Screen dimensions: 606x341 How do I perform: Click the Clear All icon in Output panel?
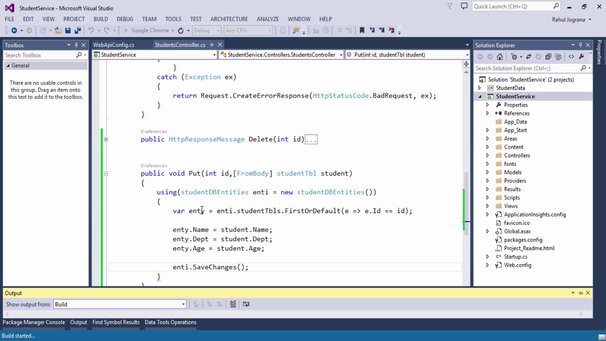pyautogui.click(x=233, y=304)
